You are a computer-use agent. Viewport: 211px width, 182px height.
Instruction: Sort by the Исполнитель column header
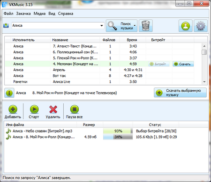point(30,40)
